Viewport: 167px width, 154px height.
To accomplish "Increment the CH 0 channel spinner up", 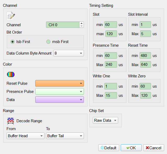I will (82, 23).
